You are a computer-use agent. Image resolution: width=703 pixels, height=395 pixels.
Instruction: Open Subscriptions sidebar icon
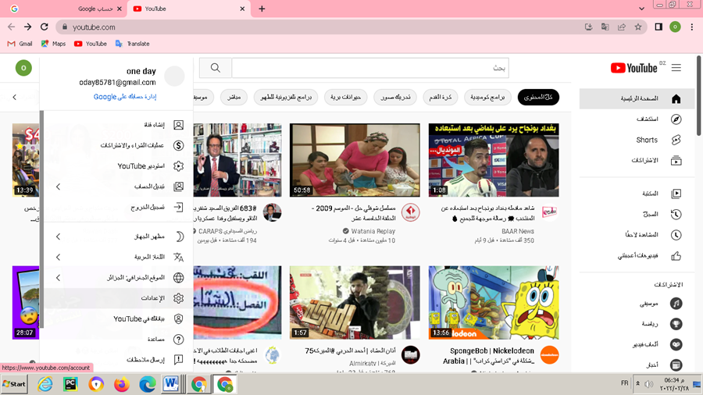pyautogui.click(x=676, y=160)
